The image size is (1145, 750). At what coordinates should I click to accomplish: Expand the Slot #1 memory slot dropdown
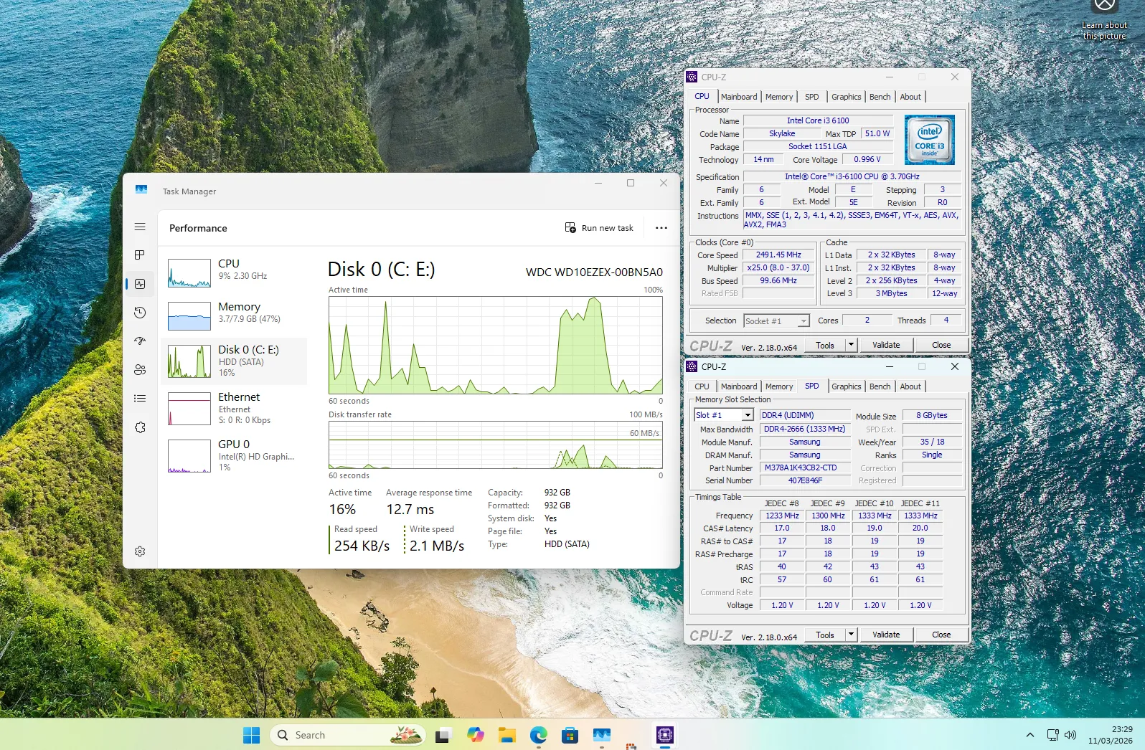[x=748, y=415]
